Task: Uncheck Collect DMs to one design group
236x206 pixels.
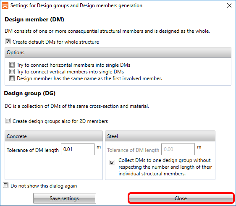Action: pyautogui.click(x=112, y=162)
